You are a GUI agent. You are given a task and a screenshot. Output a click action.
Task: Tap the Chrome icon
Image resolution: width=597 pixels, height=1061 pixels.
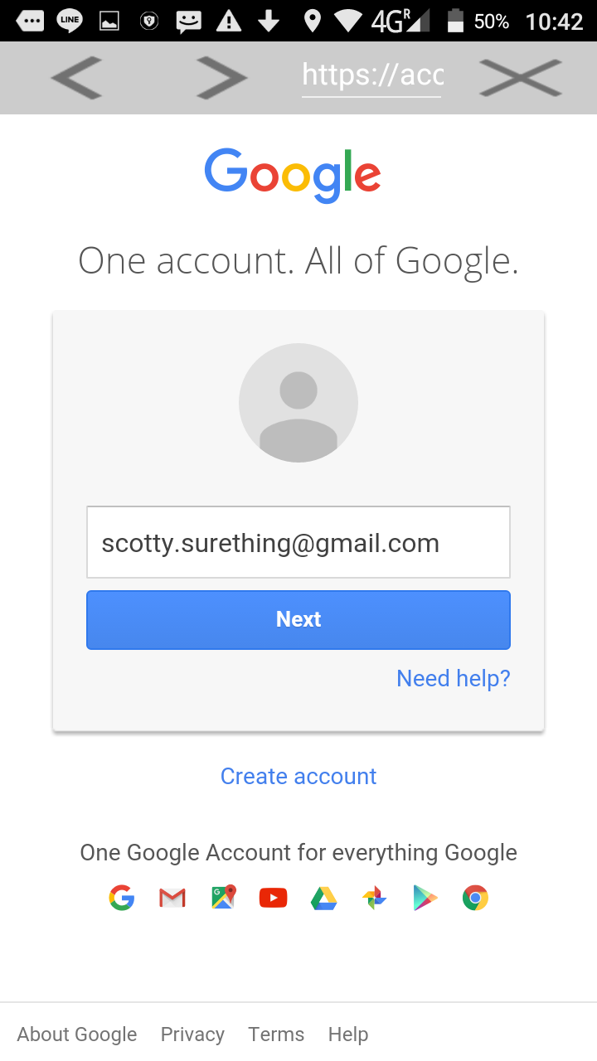pos(475,898)
